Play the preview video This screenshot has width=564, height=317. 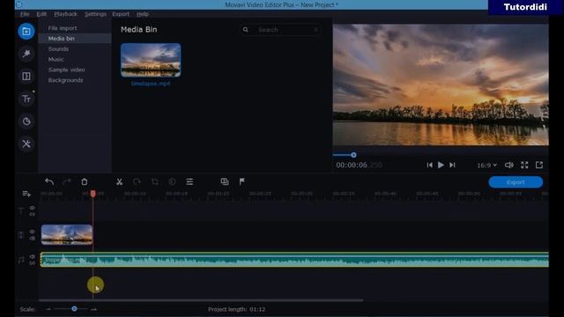pos(441,165)
